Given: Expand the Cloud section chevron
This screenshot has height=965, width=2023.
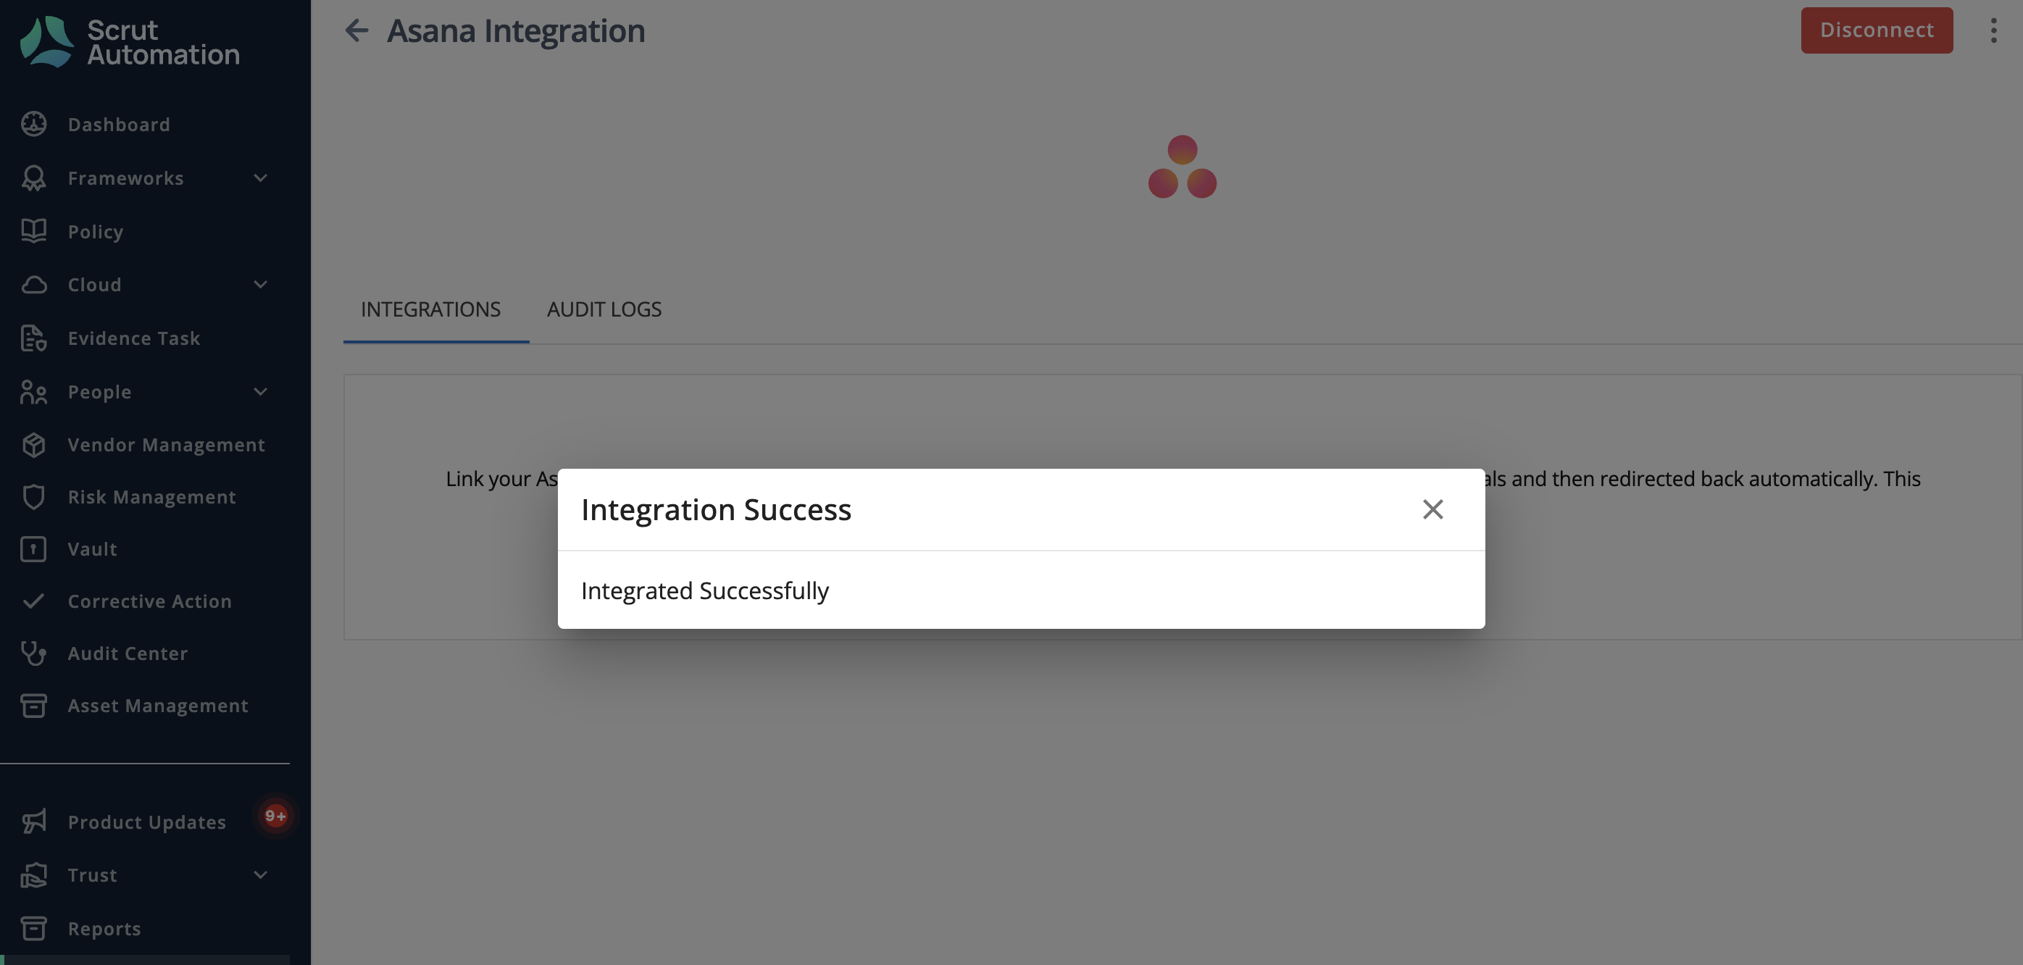Looking at the screenshot, I should coord(261,284).
